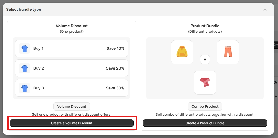
Task: Select the orange pants product icon
Action: coord(228,52)
